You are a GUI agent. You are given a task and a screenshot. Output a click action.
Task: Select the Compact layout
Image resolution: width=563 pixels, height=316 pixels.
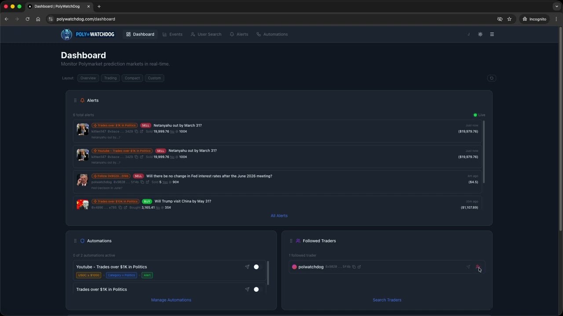click(x=132, y=78)
